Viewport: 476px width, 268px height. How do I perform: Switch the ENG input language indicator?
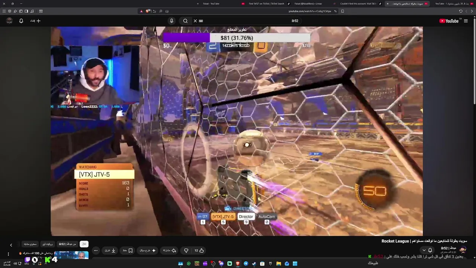tap(27, 264)
